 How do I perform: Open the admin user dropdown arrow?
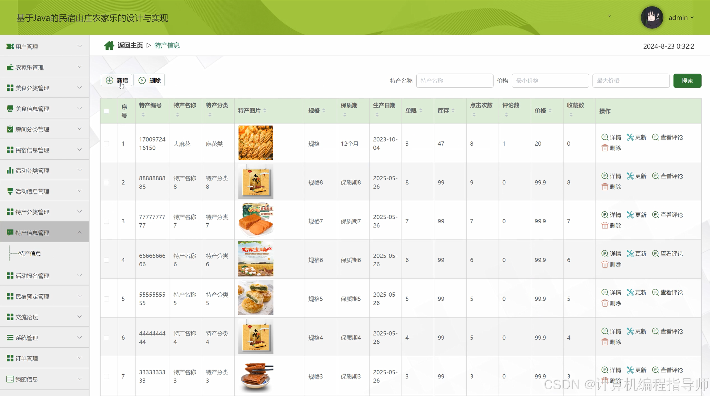point(692,18)
